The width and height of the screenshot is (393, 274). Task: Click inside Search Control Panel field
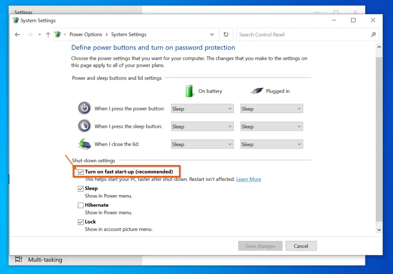(303, 34)
